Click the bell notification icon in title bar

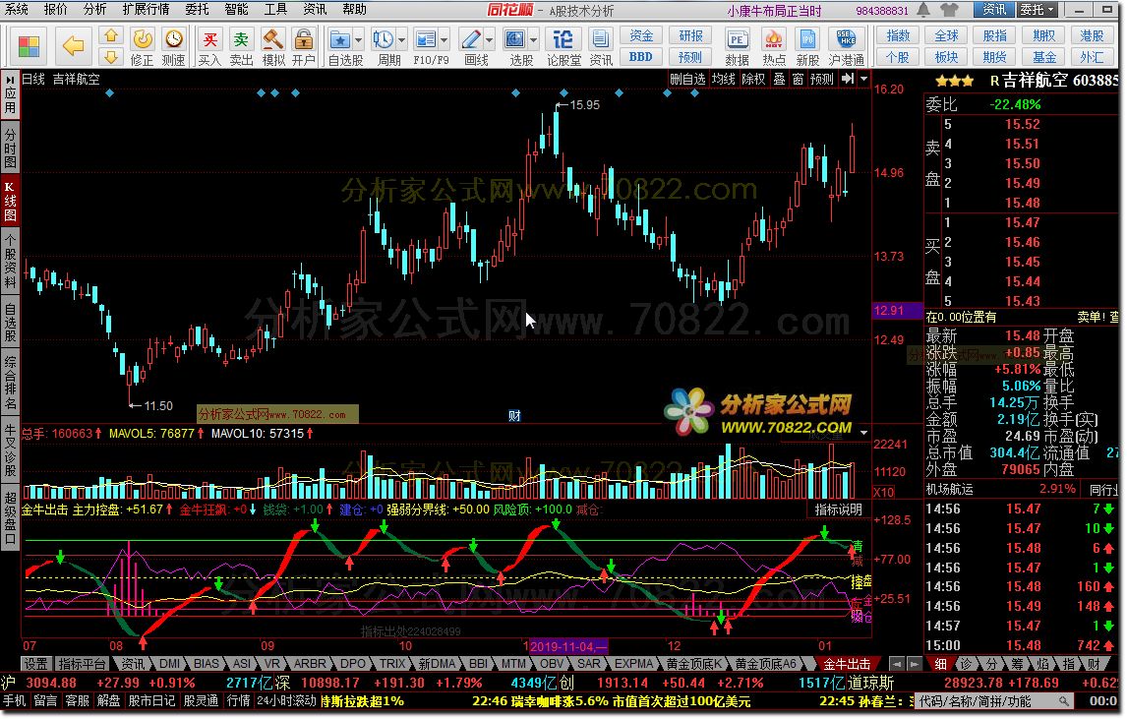point(923,10)
